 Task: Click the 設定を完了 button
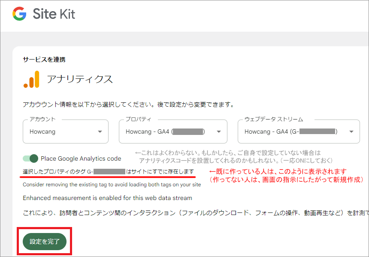(45, 241)
